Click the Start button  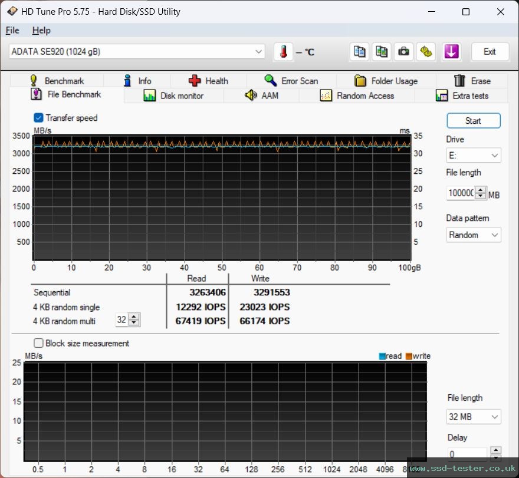click(474, 121)
